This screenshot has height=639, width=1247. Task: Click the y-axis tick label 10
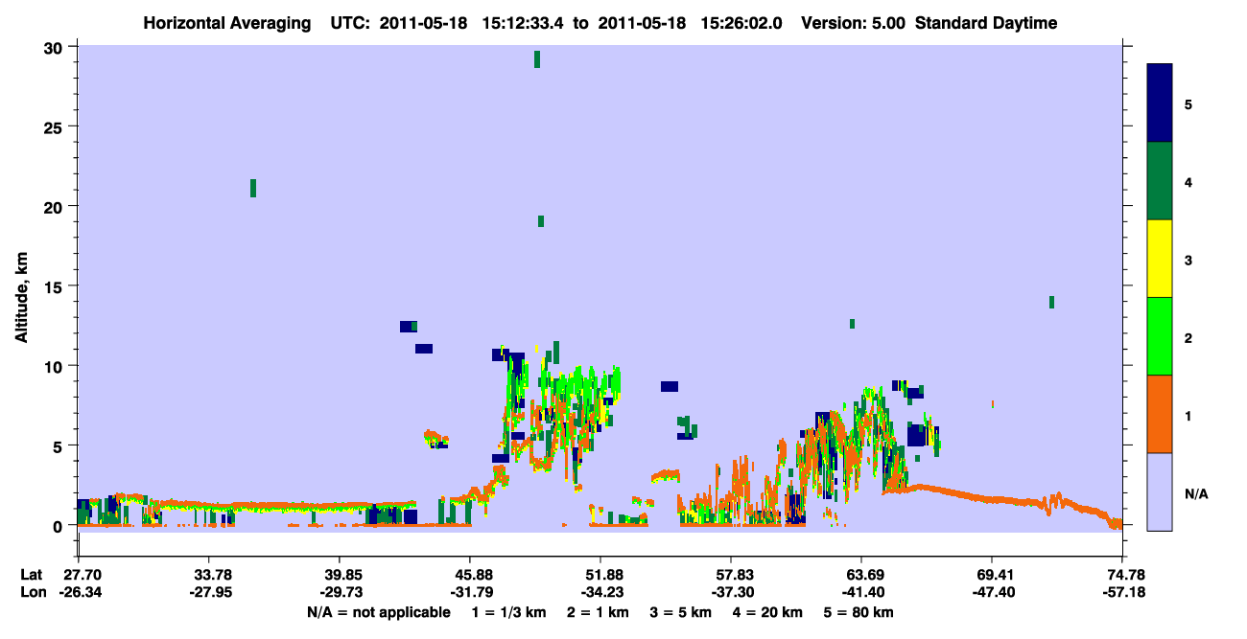(55, 366)
